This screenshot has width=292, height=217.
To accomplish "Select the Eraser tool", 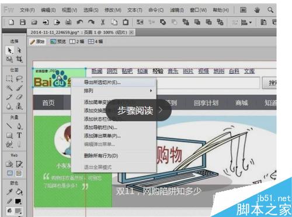I will point(19,97).
